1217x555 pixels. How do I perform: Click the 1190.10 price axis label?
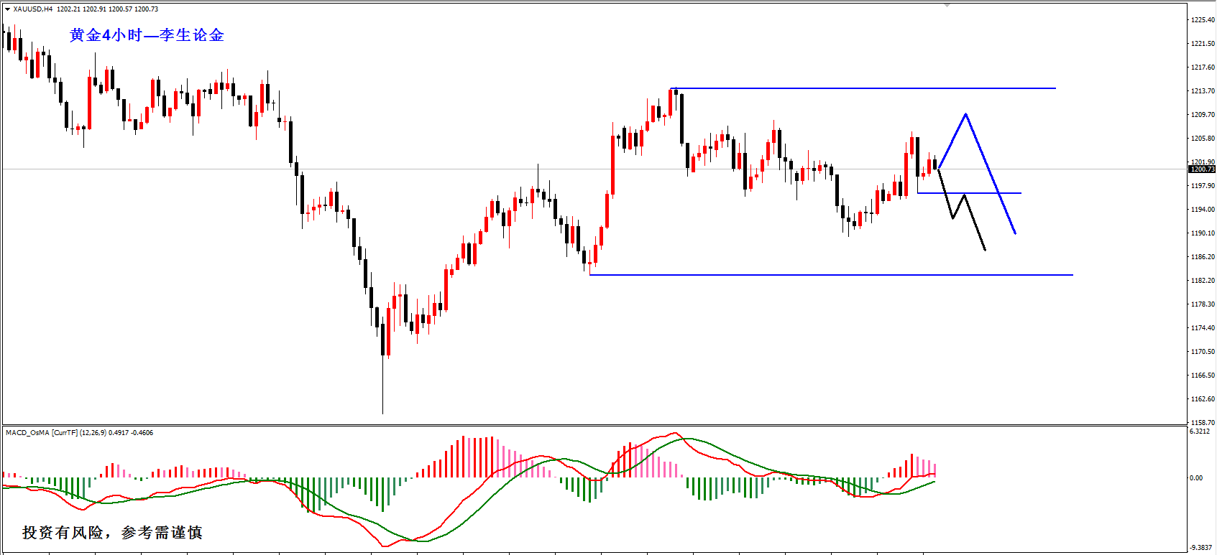tap(1203, 233)
